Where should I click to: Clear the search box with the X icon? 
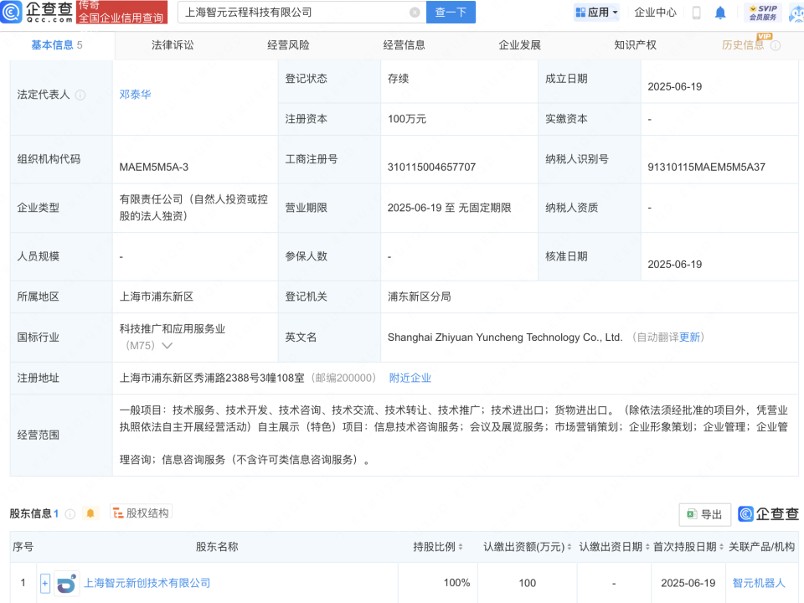point(415,13)
